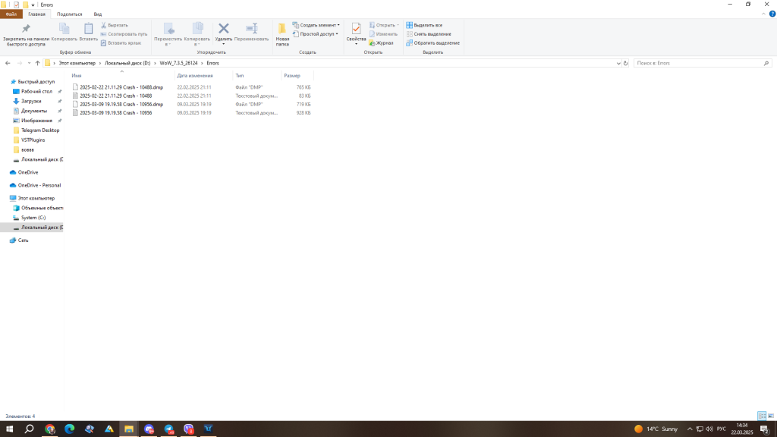
Task: Open the Поделиться ribbon tab
Action: pos(69,14)
